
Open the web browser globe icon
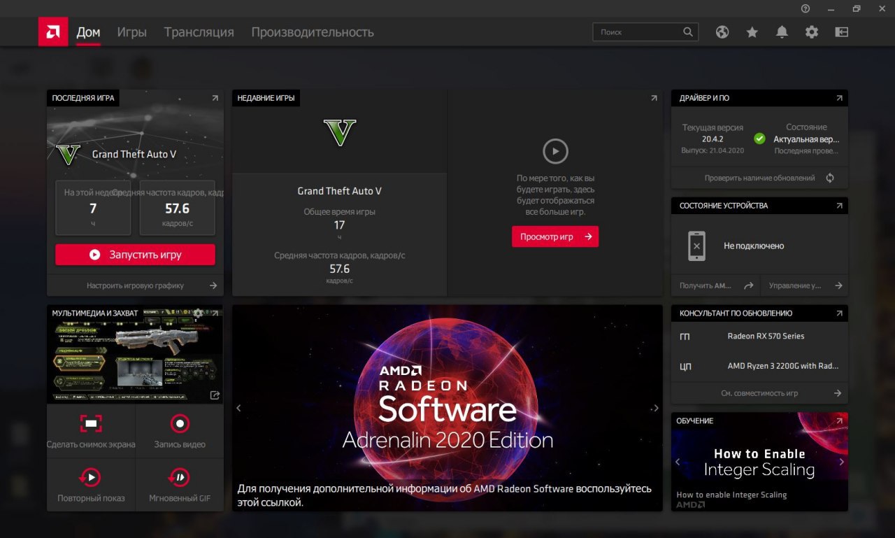pos(722,32)
